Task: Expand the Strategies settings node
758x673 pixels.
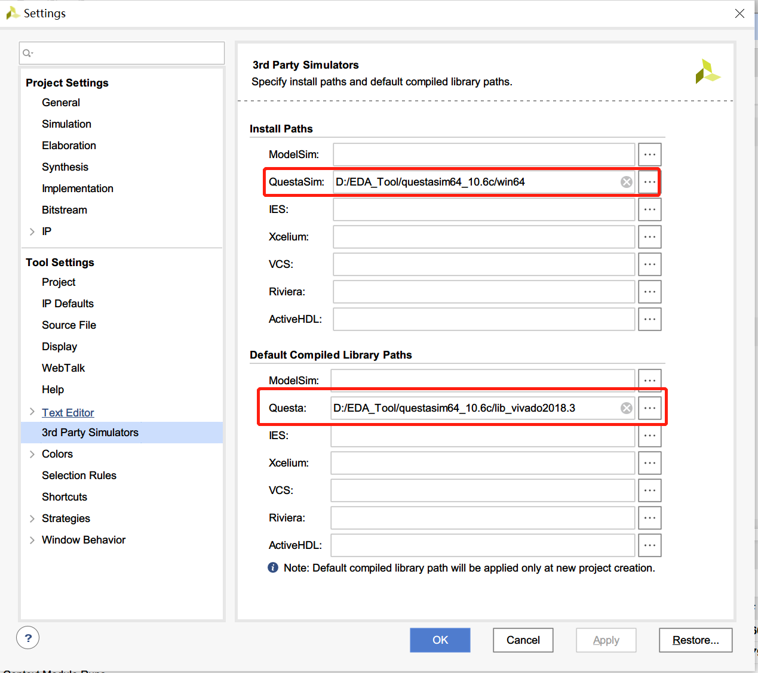Action: tap(32, 518)
